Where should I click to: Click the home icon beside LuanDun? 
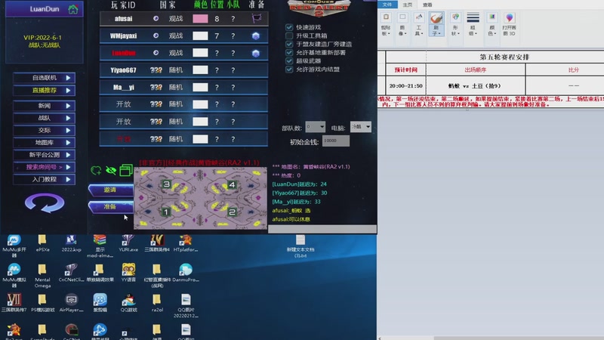[x=72, y=9]
